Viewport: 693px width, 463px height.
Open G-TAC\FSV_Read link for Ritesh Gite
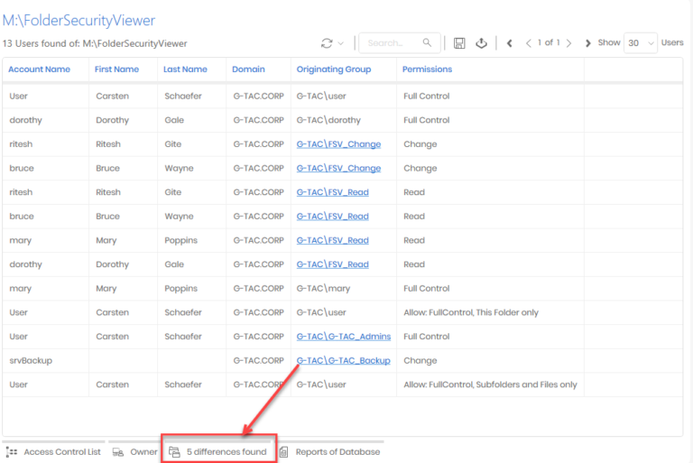(332, 192)
